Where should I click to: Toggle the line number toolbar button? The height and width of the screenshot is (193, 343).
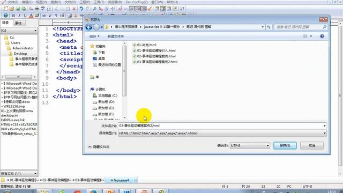point(138,9)
